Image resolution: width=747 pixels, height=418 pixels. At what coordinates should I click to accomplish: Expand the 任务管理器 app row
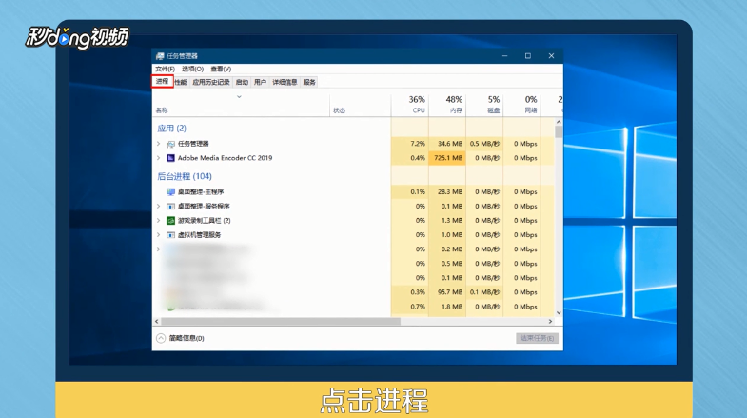point(159,144)
